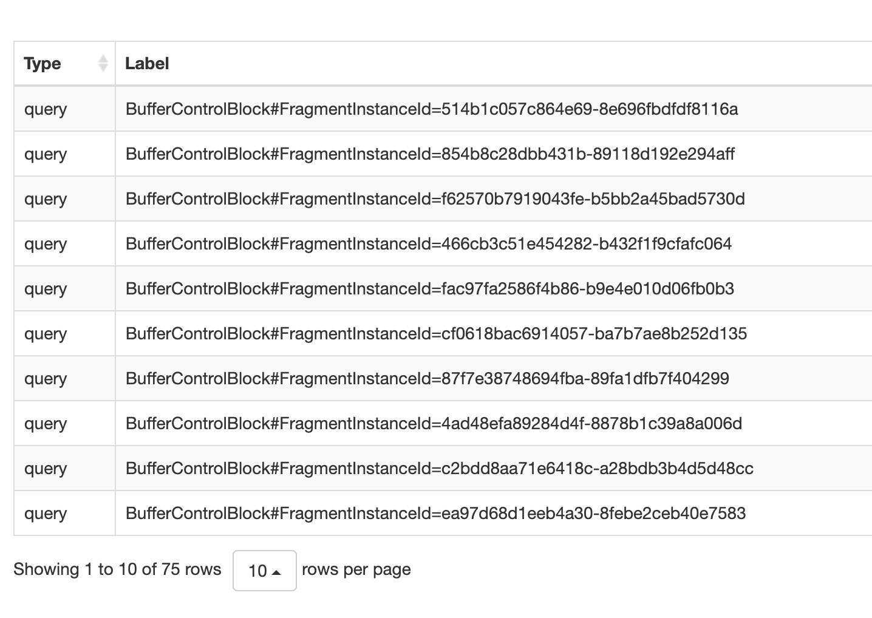Click the Type column header text

pos(43,63)
